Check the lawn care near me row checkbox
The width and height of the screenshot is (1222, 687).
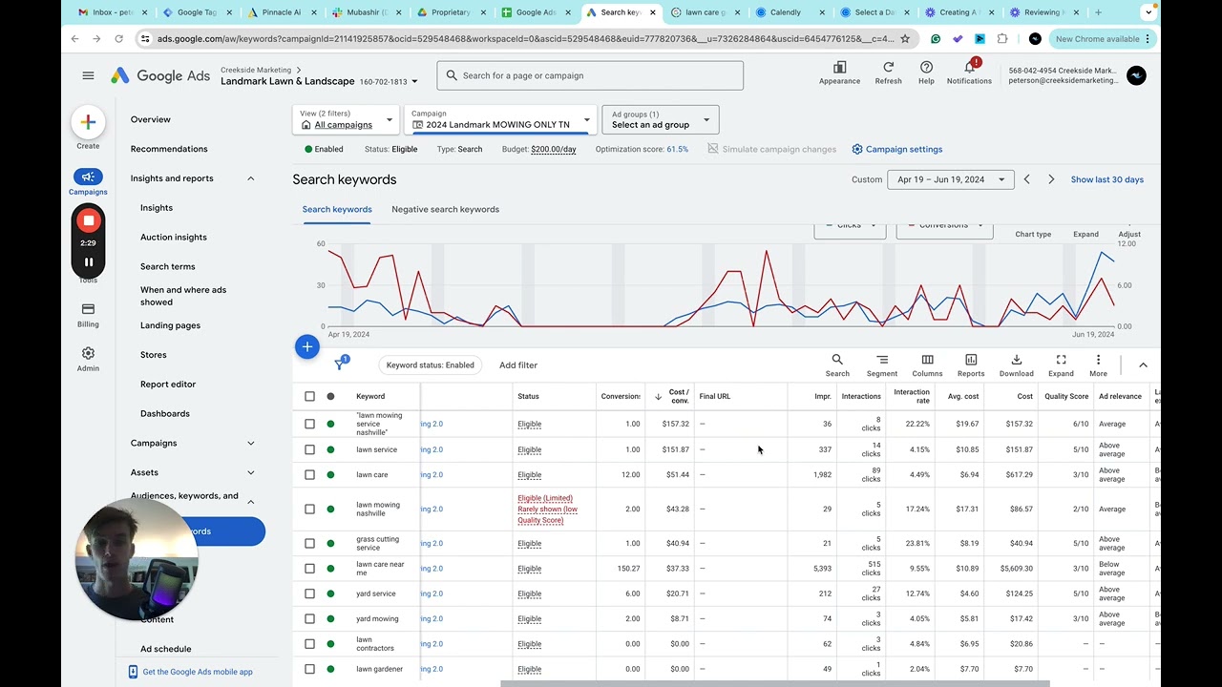point(309,569)
